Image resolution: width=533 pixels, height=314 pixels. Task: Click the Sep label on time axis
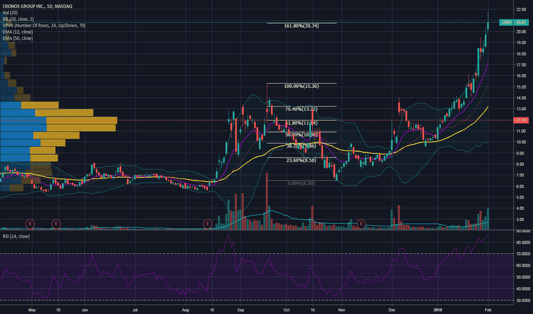[x=241, y=310]
